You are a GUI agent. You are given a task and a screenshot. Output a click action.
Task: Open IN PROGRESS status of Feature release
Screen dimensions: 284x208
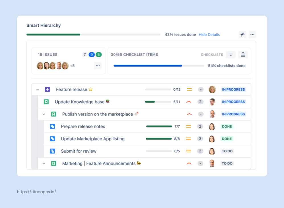point(233,90)
